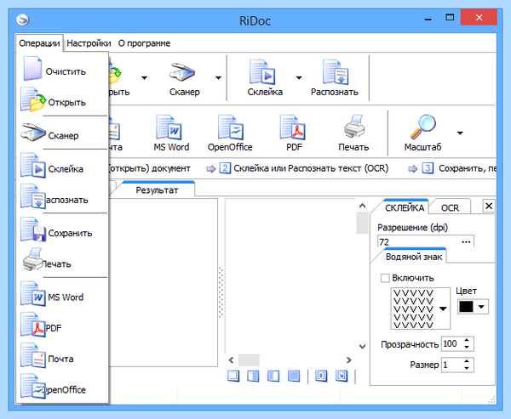Open resolution options with ellipsis button

[466, 241]
